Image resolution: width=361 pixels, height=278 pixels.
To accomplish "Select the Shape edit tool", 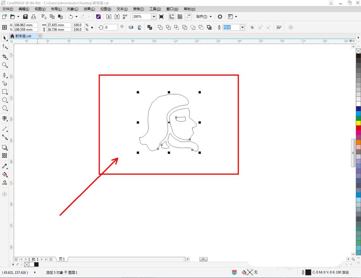I will tap(4, 47).
